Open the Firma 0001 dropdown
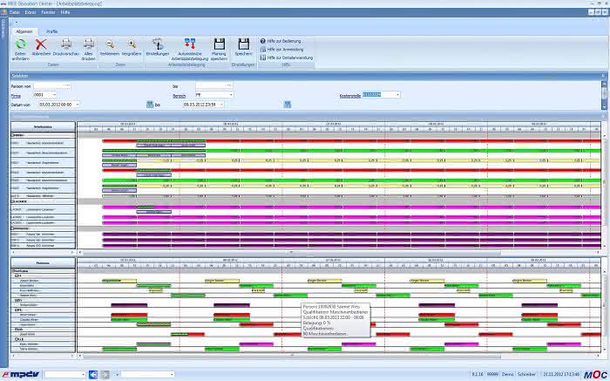610x381 pixels. point(54,94)
